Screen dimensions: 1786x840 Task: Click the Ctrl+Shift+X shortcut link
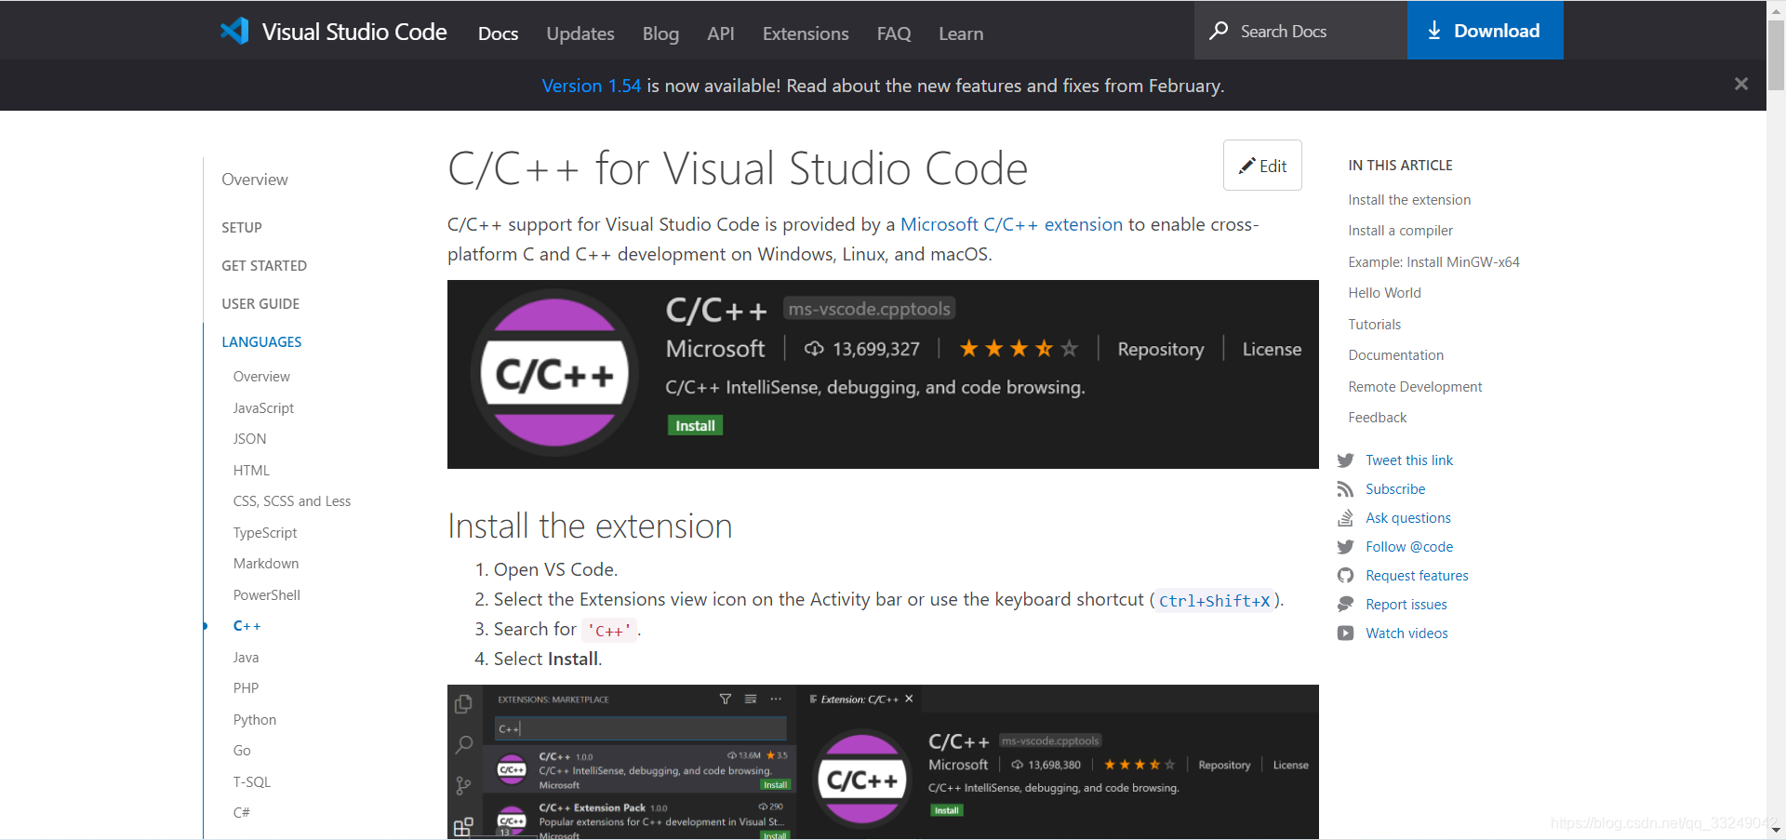pos(1214,601)
